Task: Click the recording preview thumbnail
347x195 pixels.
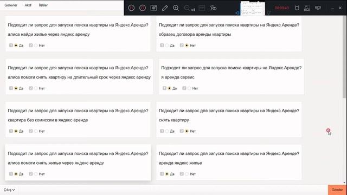Action: pos(253,9)
